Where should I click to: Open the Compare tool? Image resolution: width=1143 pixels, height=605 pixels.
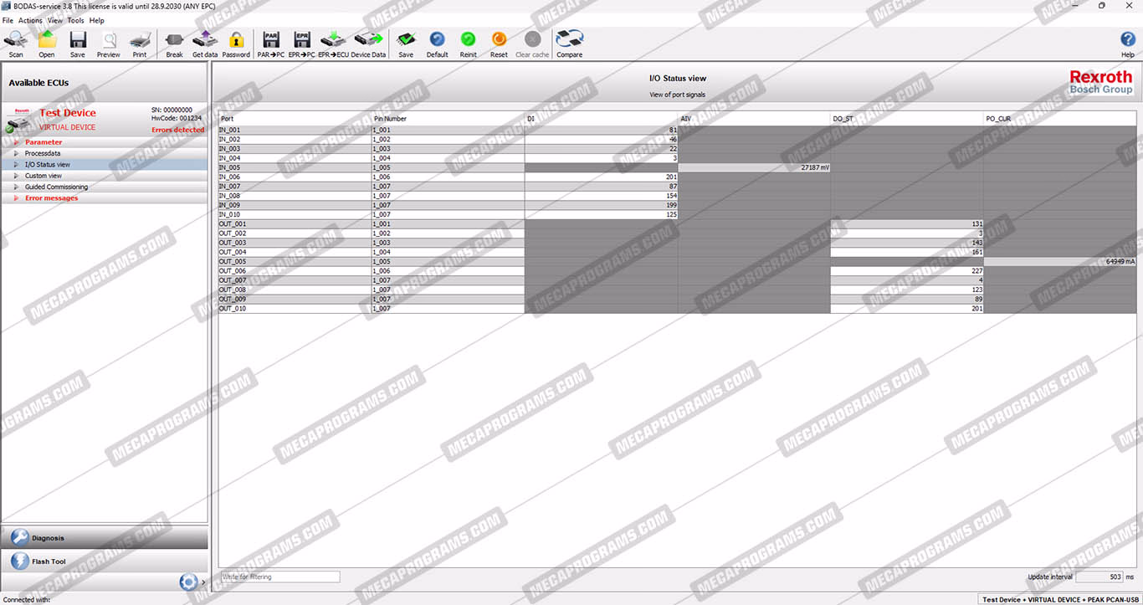tap(569, 42)
